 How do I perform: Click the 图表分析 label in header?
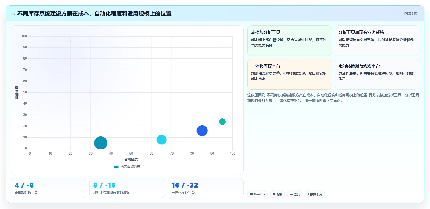[x=411, y=13]
